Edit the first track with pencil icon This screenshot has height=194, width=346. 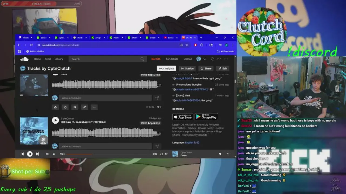tap(85, 107)
